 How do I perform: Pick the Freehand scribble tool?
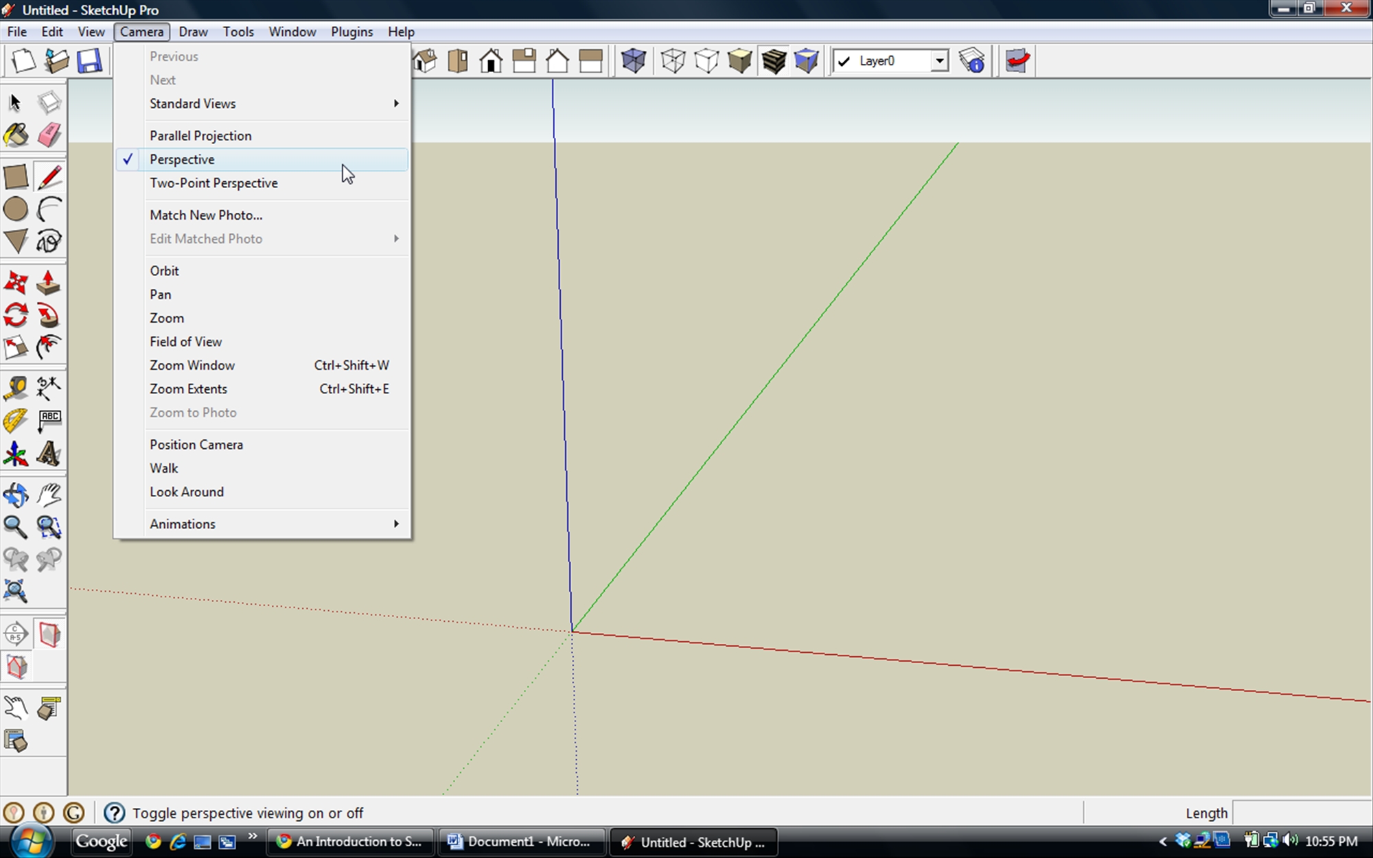tap(49, 240)
